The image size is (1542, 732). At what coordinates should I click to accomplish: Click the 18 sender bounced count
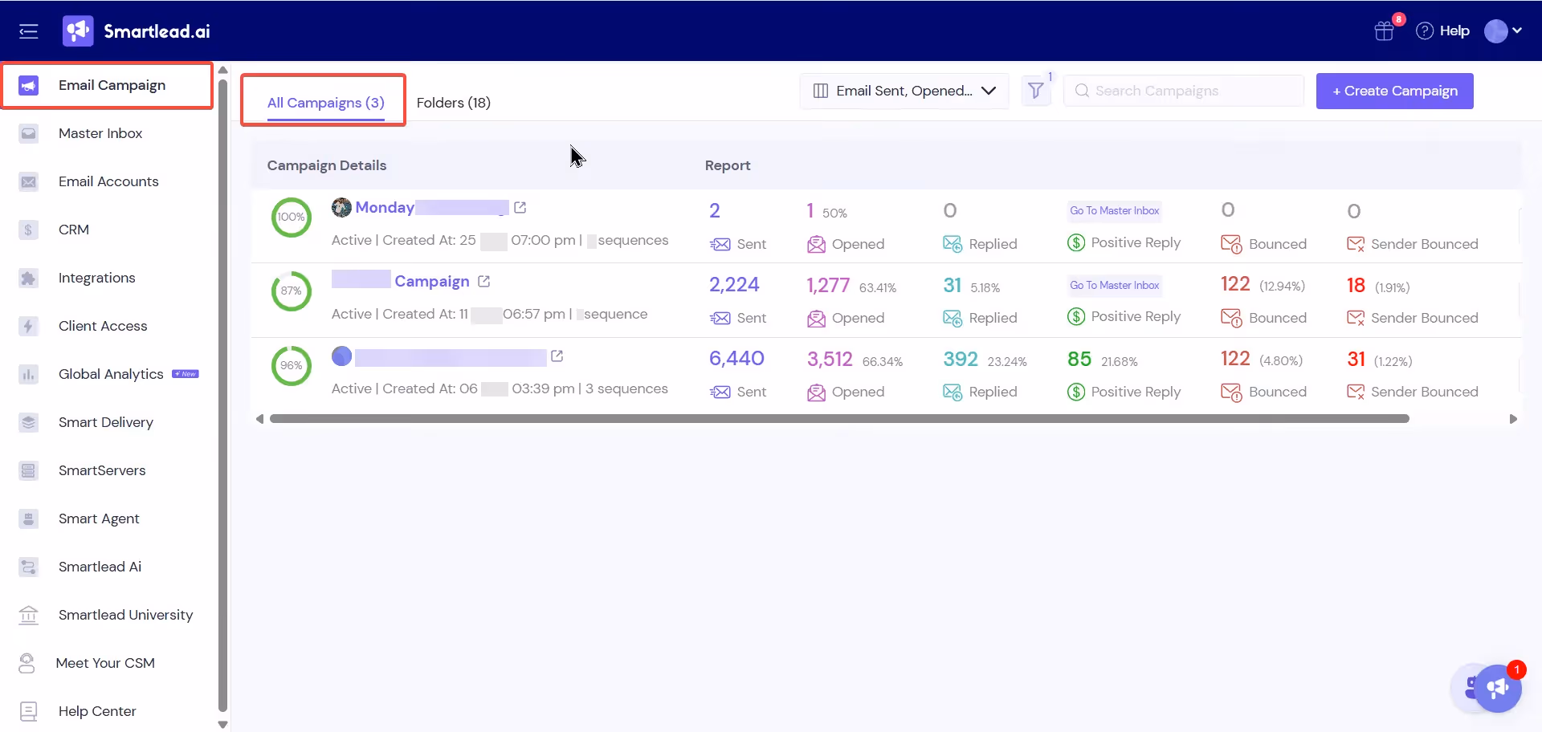[1356, 285]
